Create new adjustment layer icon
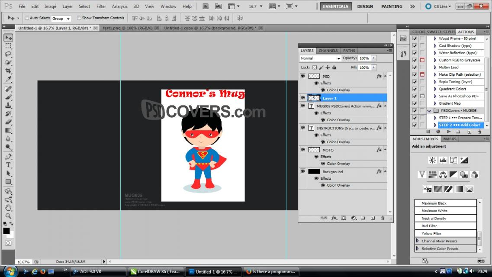Viewport: 492px width, 277px height. tap(354, 218)
